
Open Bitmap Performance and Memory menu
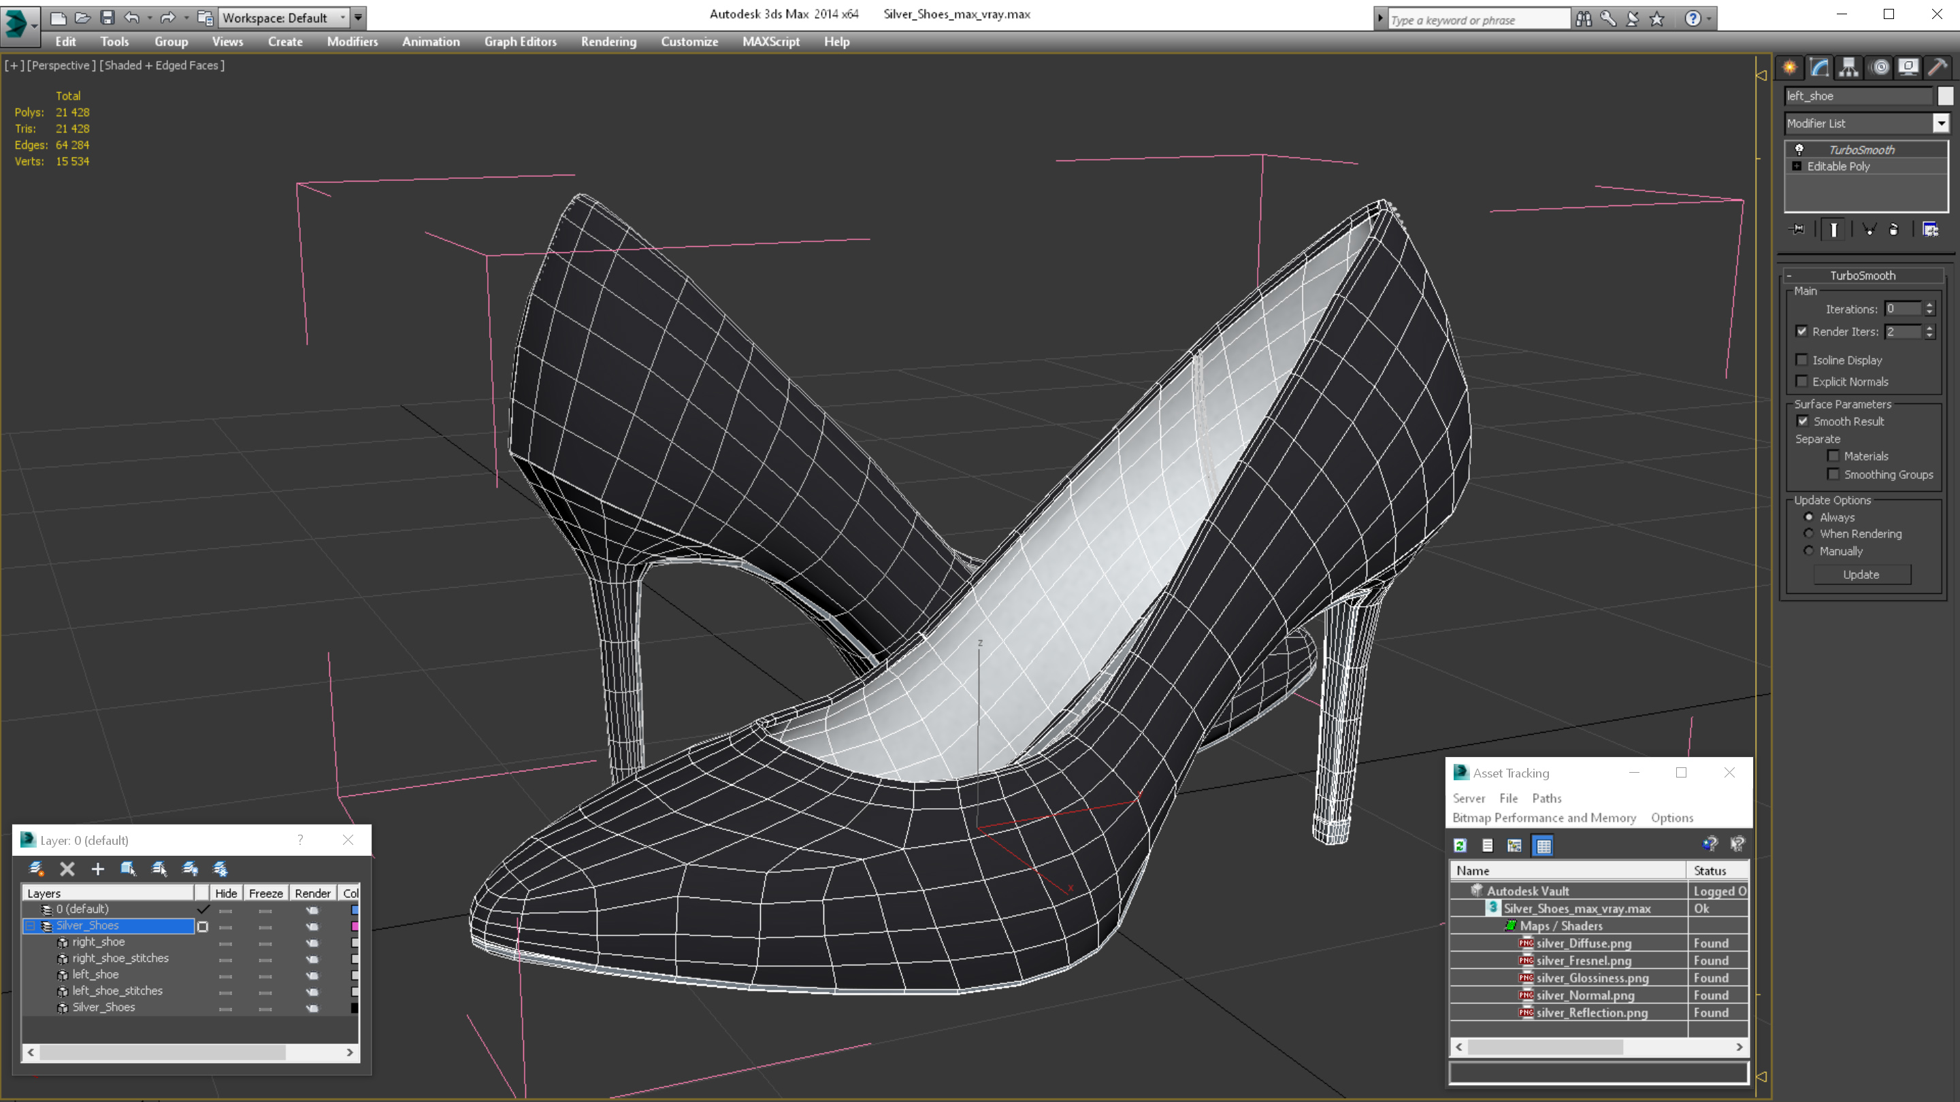[1543, 818]
